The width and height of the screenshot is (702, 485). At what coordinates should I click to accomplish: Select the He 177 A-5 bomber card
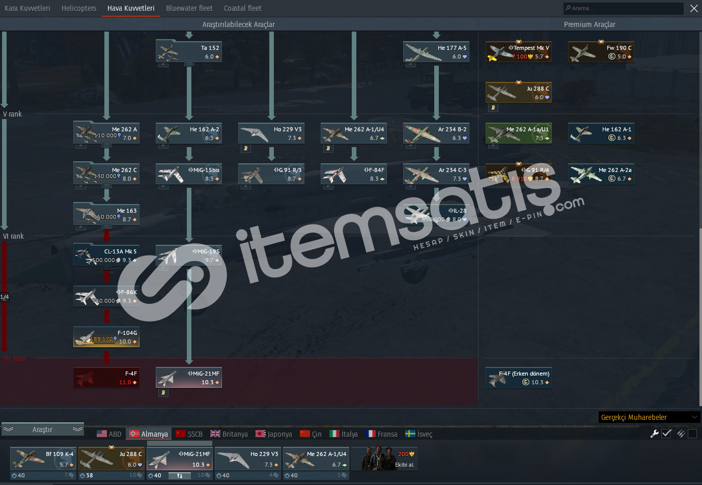[x=436, y=52]
